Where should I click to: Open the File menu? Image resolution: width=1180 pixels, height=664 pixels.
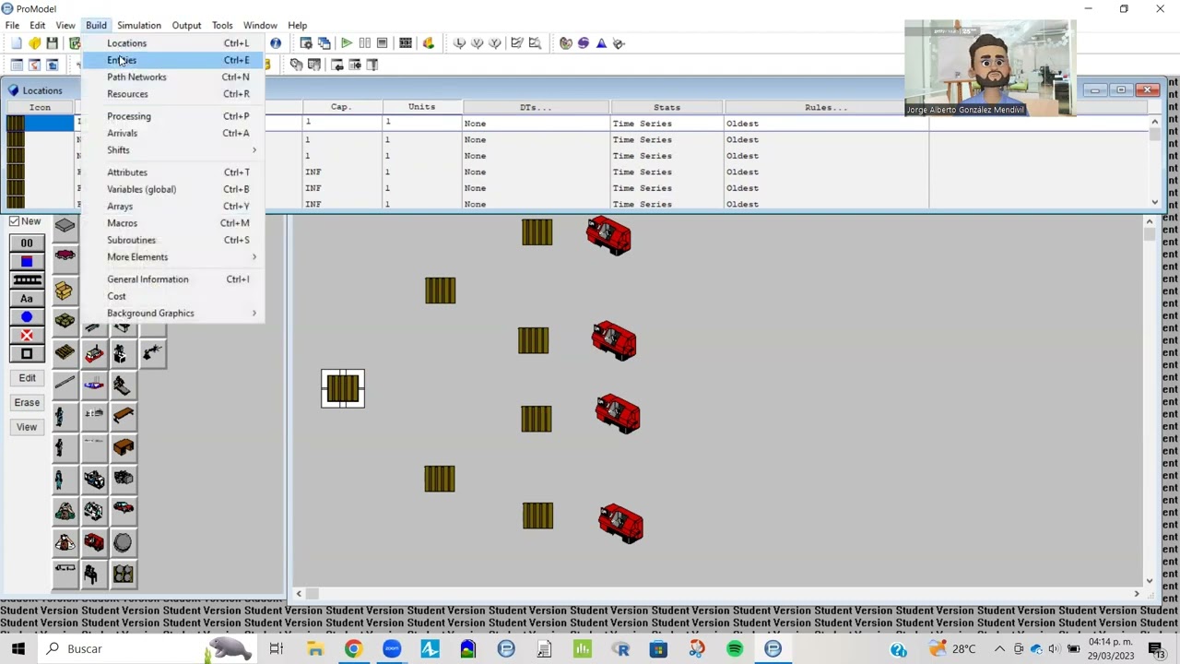click(13, 25)
